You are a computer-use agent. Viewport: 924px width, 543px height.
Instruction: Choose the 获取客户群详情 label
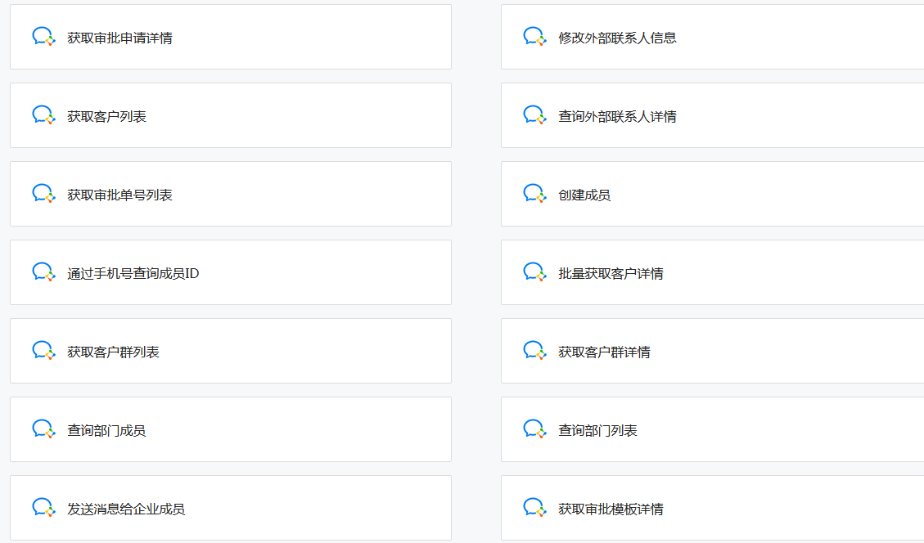604,352
